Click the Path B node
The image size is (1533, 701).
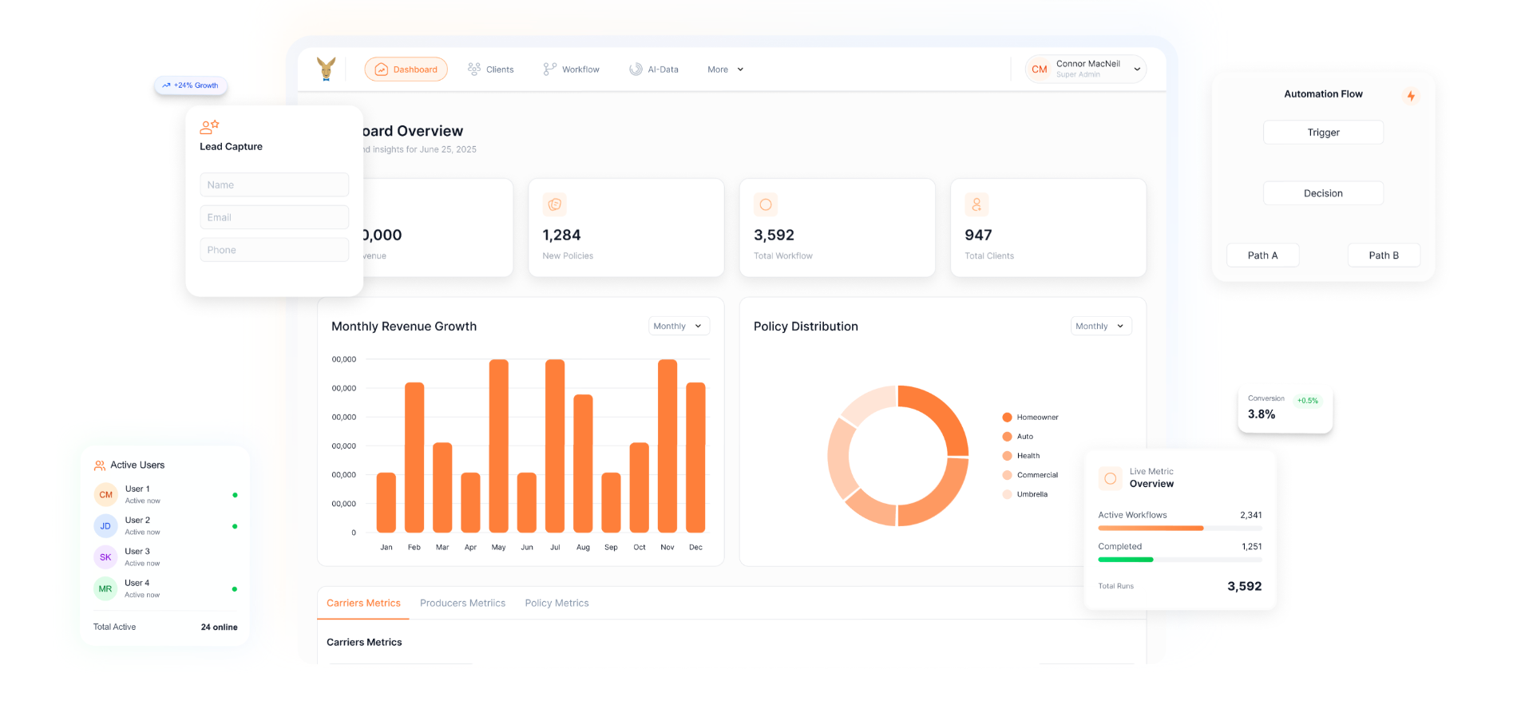point(1384,255)
